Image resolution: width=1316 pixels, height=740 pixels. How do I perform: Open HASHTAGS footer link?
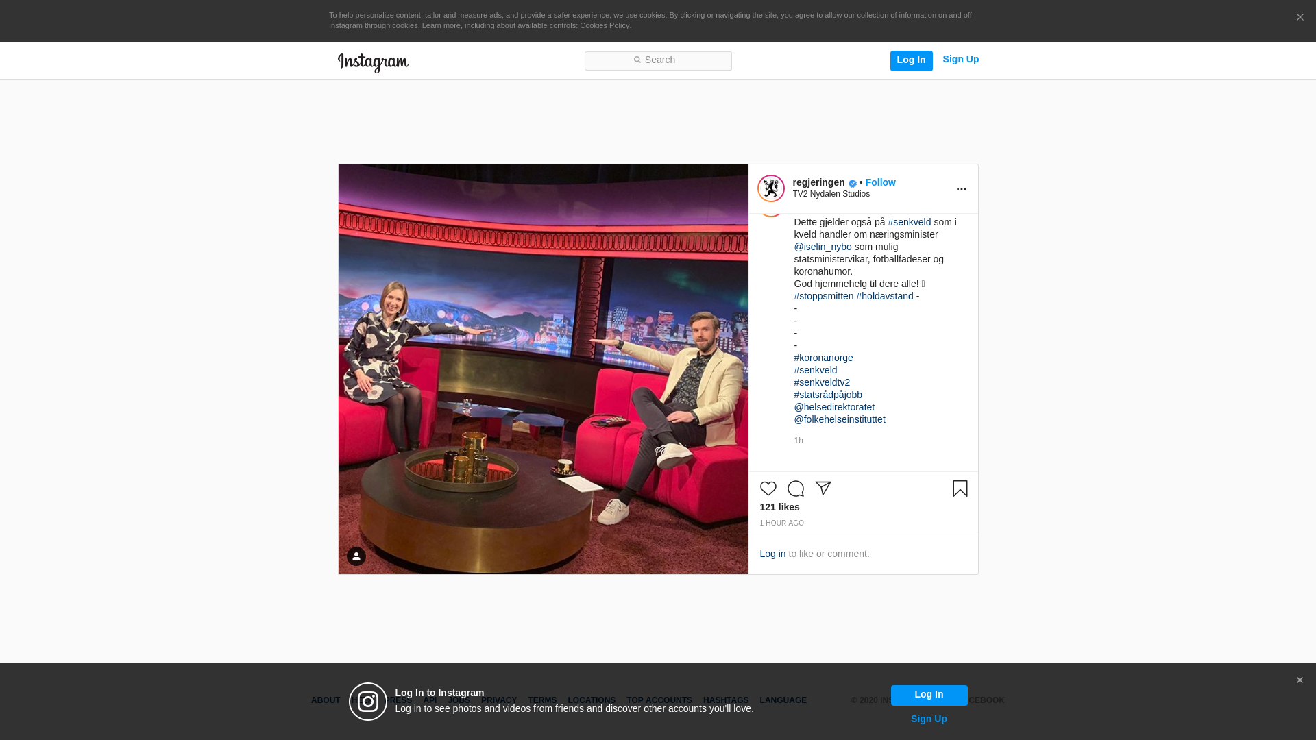point(725,700)
